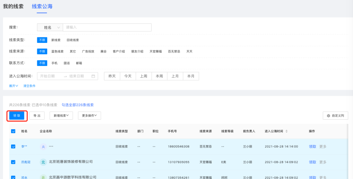Switch to the 我的线索 tab
This screenshot has height=179, width=353.
pyautogui.click(x=13, y=6)
